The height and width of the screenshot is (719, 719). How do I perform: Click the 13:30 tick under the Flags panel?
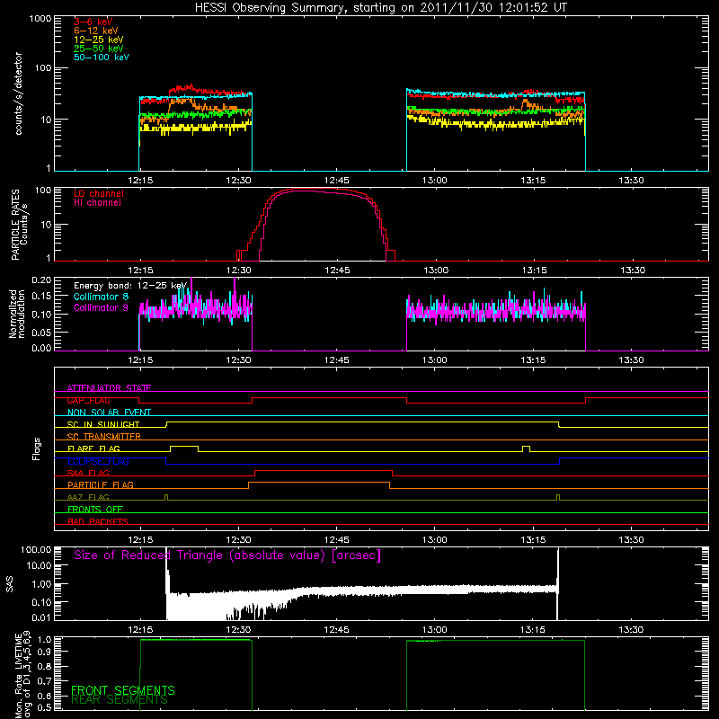(632, 540)
